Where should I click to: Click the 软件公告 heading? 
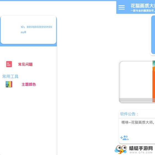(x=129, y=114)
